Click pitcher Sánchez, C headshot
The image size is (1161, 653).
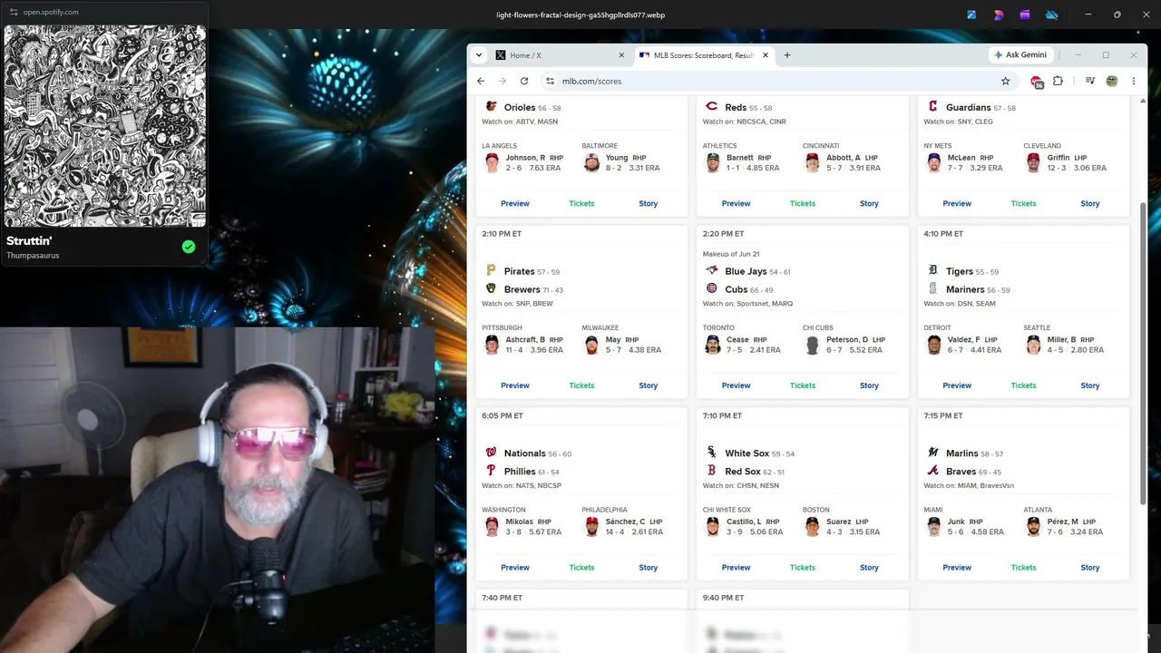[592, 527]
